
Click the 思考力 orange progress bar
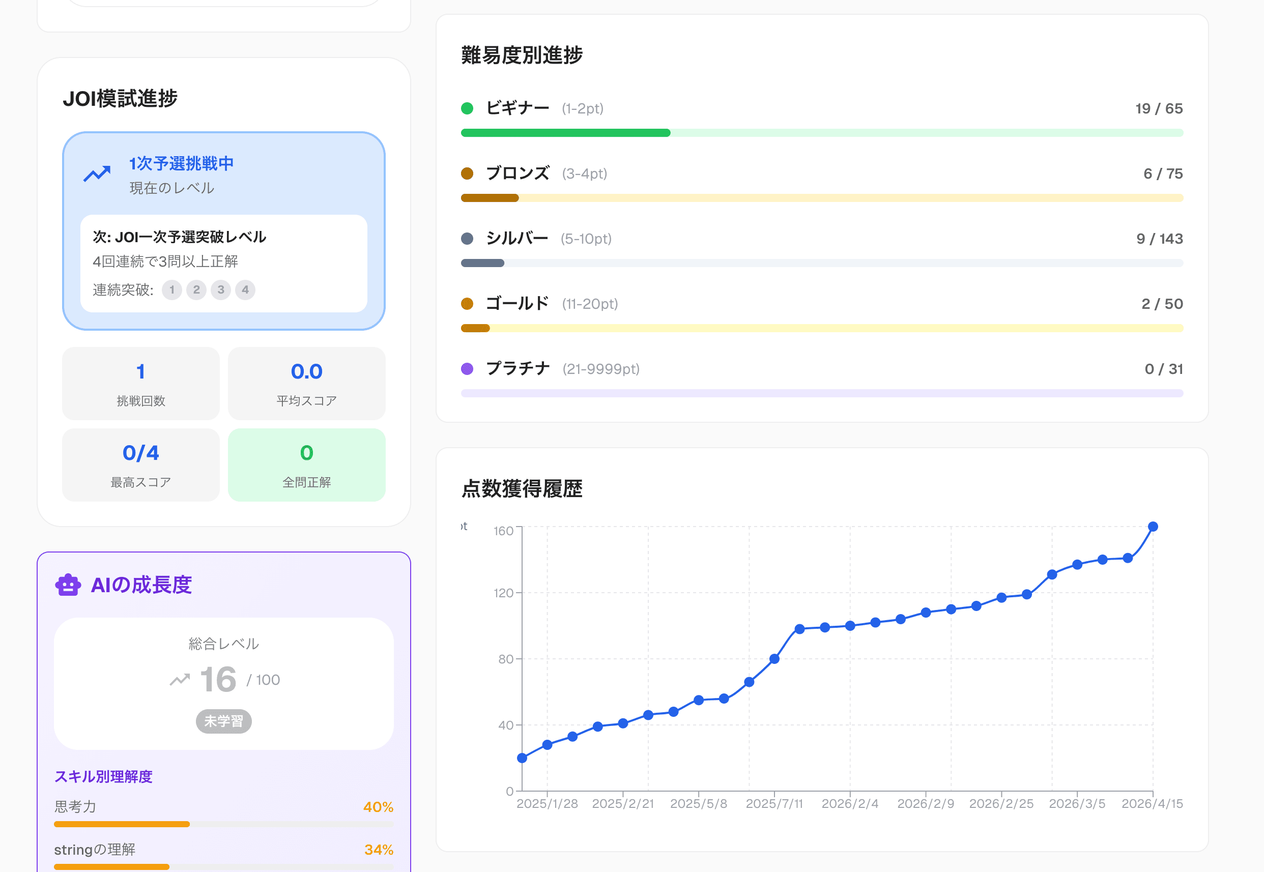tap(223, 824)
